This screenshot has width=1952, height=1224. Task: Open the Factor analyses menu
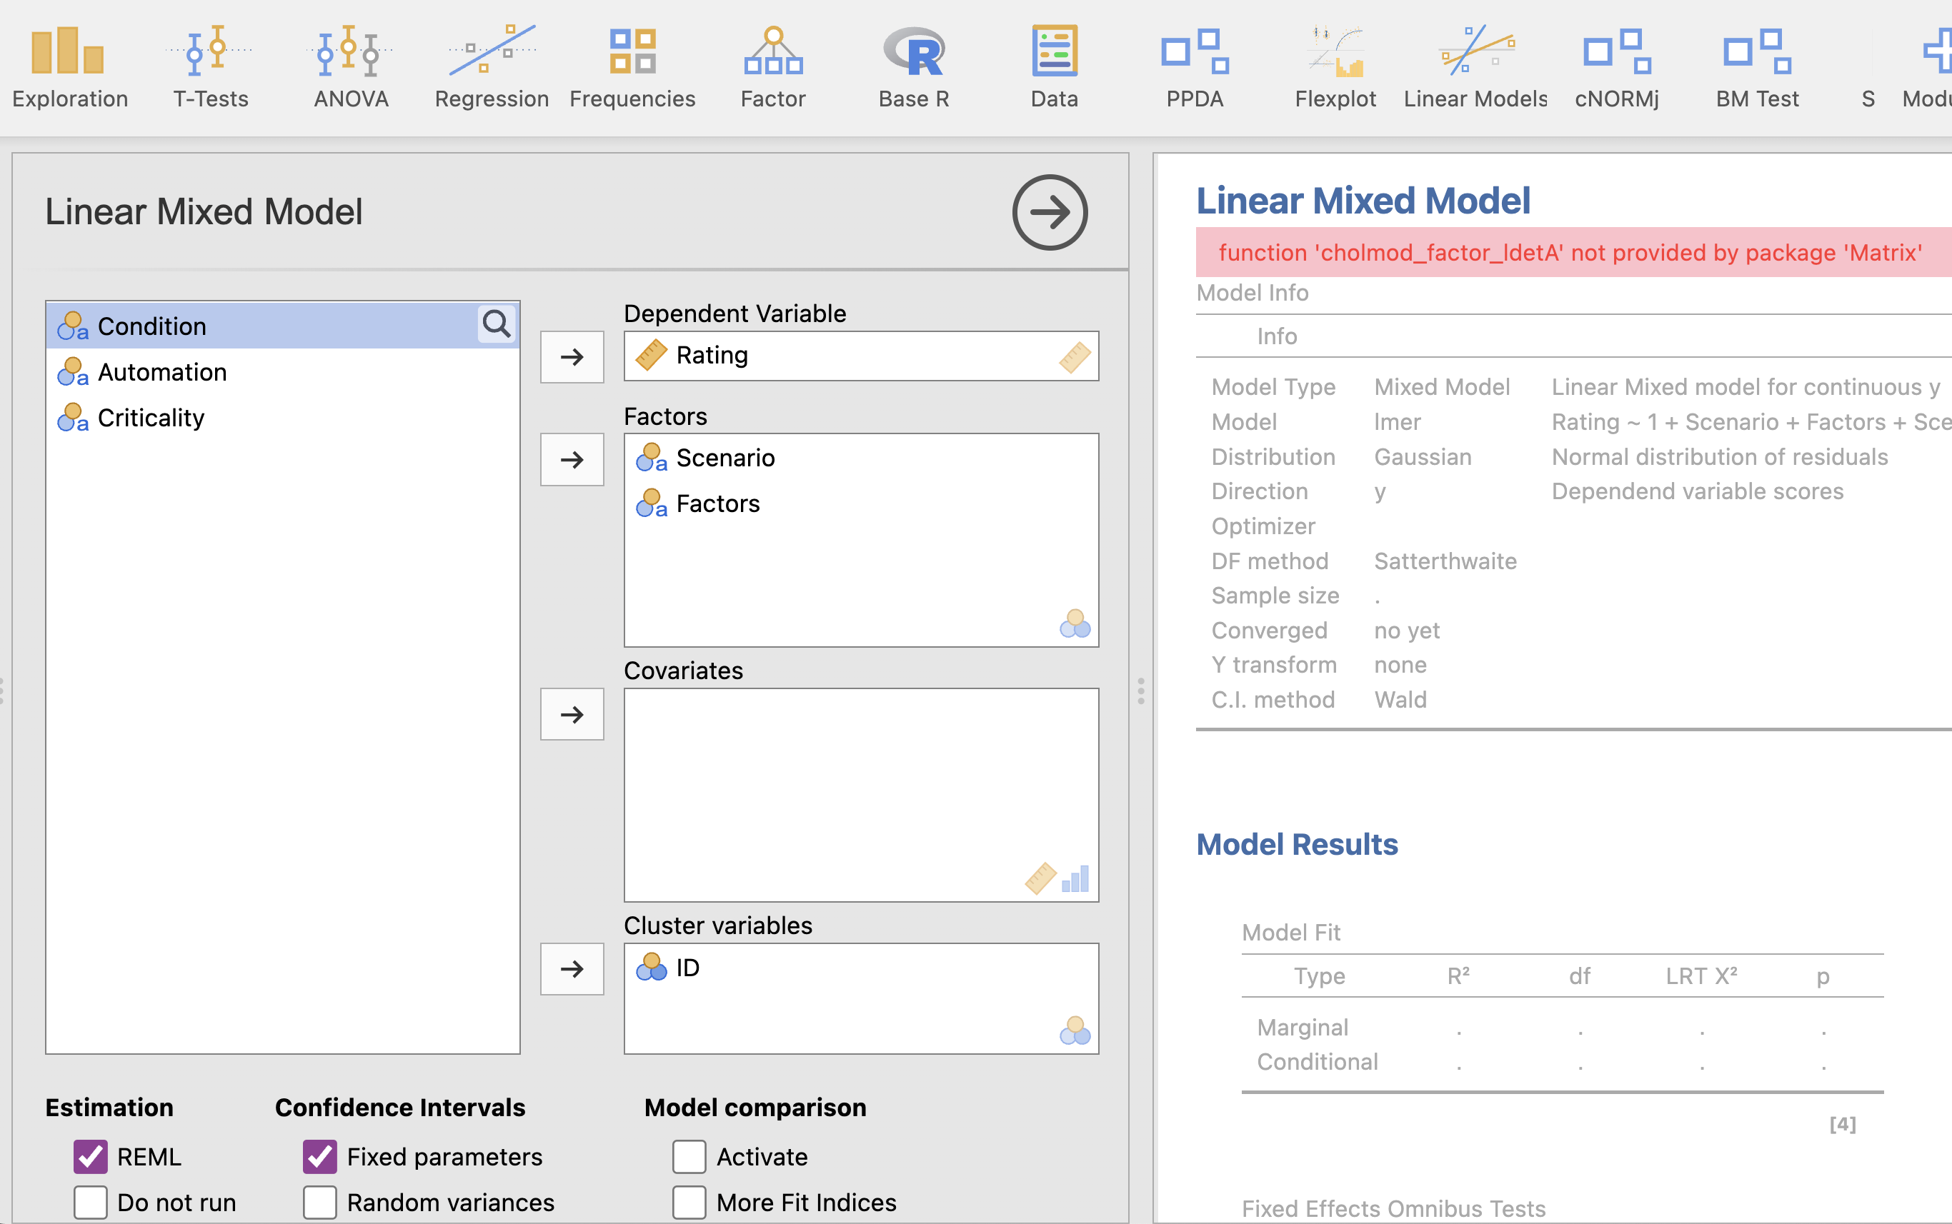click(772, 68)
